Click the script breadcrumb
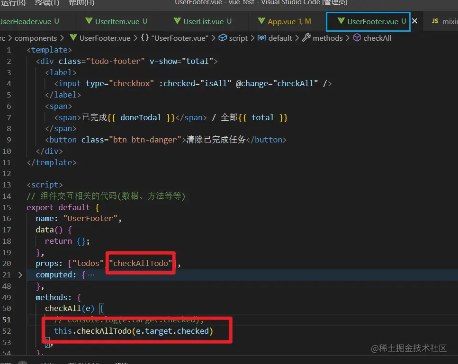The image size is (458, 364). (x=238, y=38)
